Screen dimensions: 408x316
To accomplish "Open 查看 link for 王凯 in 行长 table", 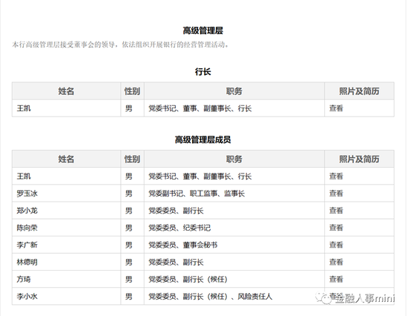I will (336, 108).
